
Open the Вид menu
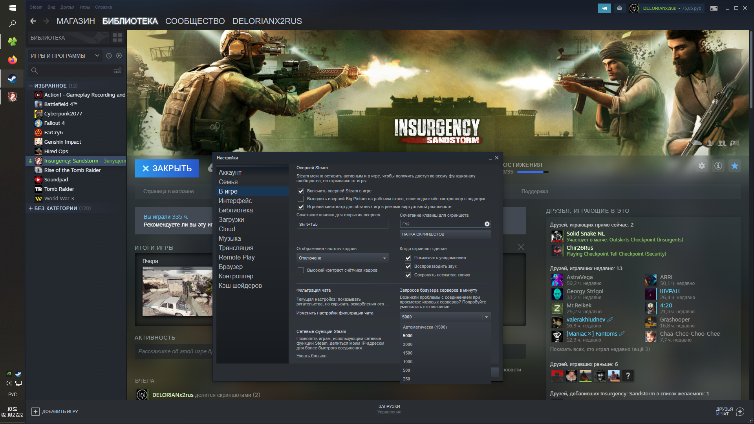(51, 7)
